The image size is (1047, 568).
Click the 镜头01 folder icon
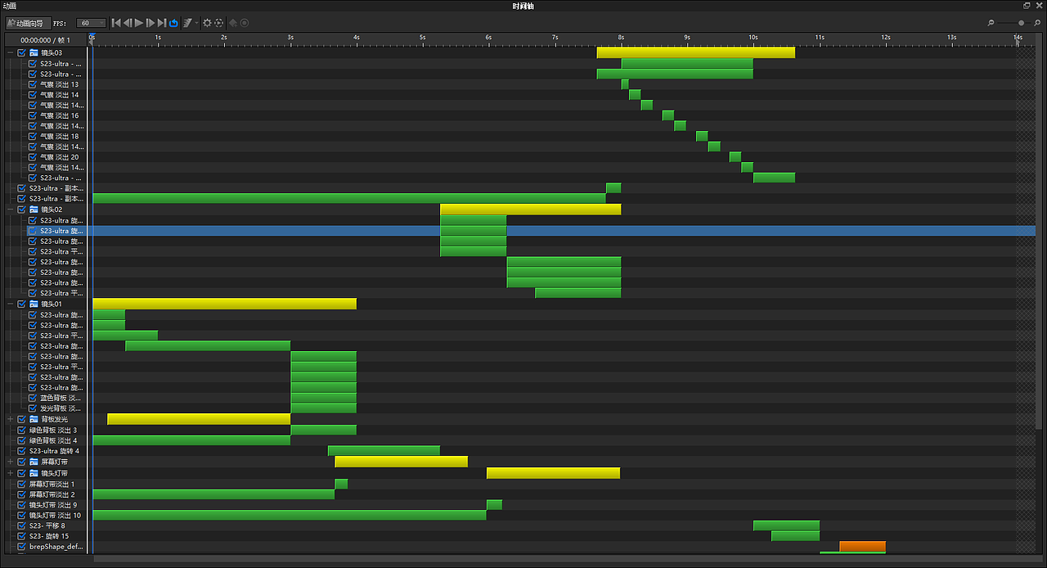click(x=34, y=304)
